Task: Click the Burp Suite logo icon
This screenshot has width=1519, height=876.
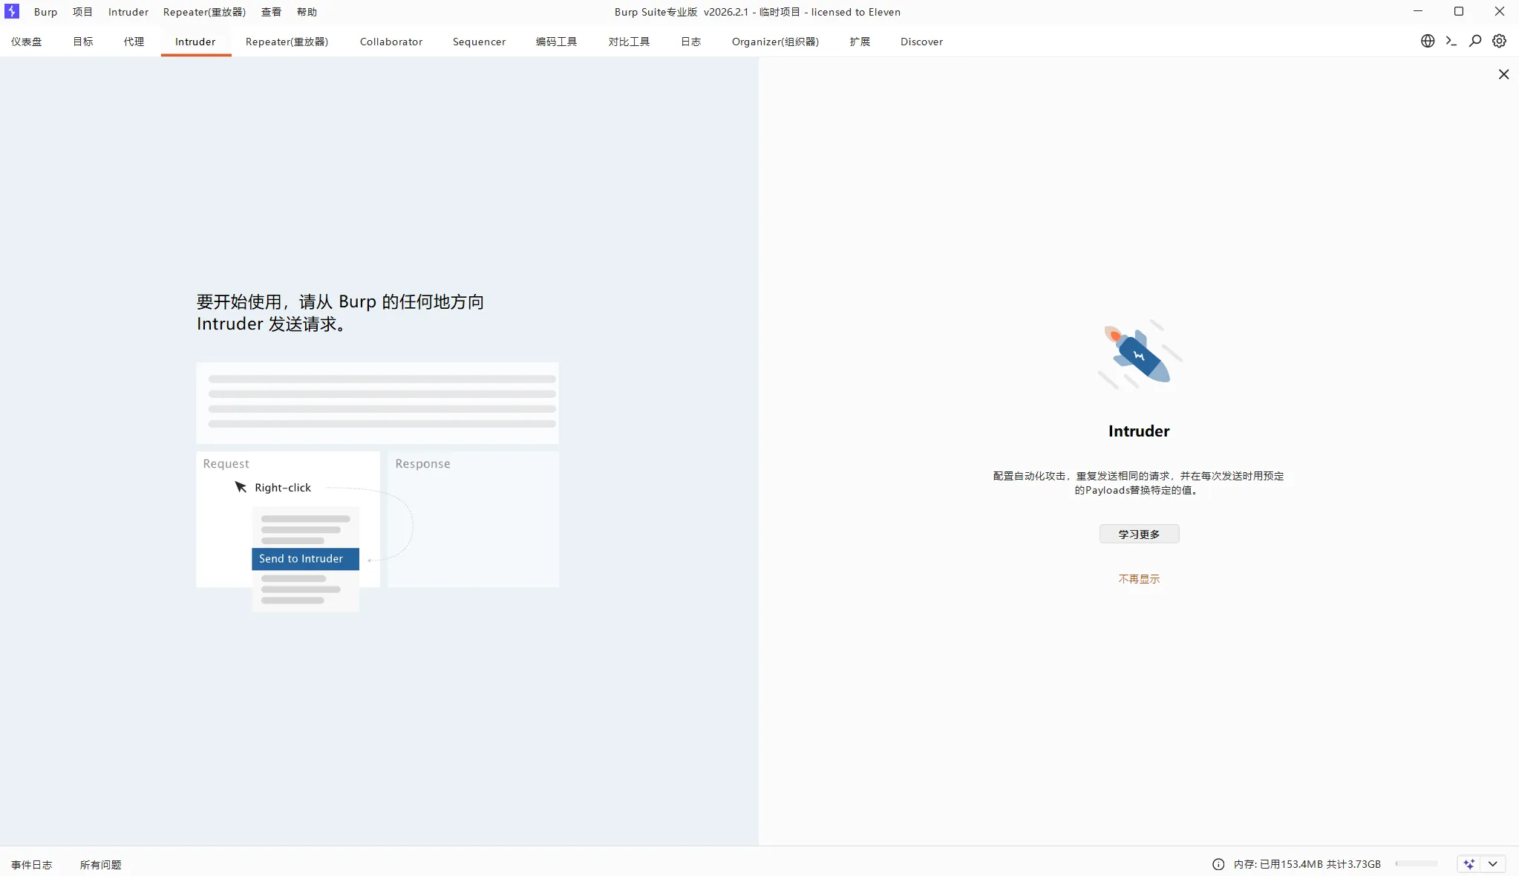Action: pos(12,12)
